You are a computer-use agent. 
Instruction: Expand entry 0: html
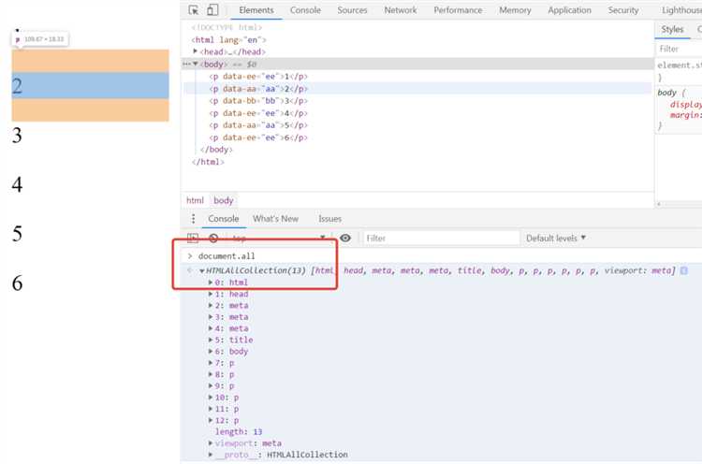point(210,283)
